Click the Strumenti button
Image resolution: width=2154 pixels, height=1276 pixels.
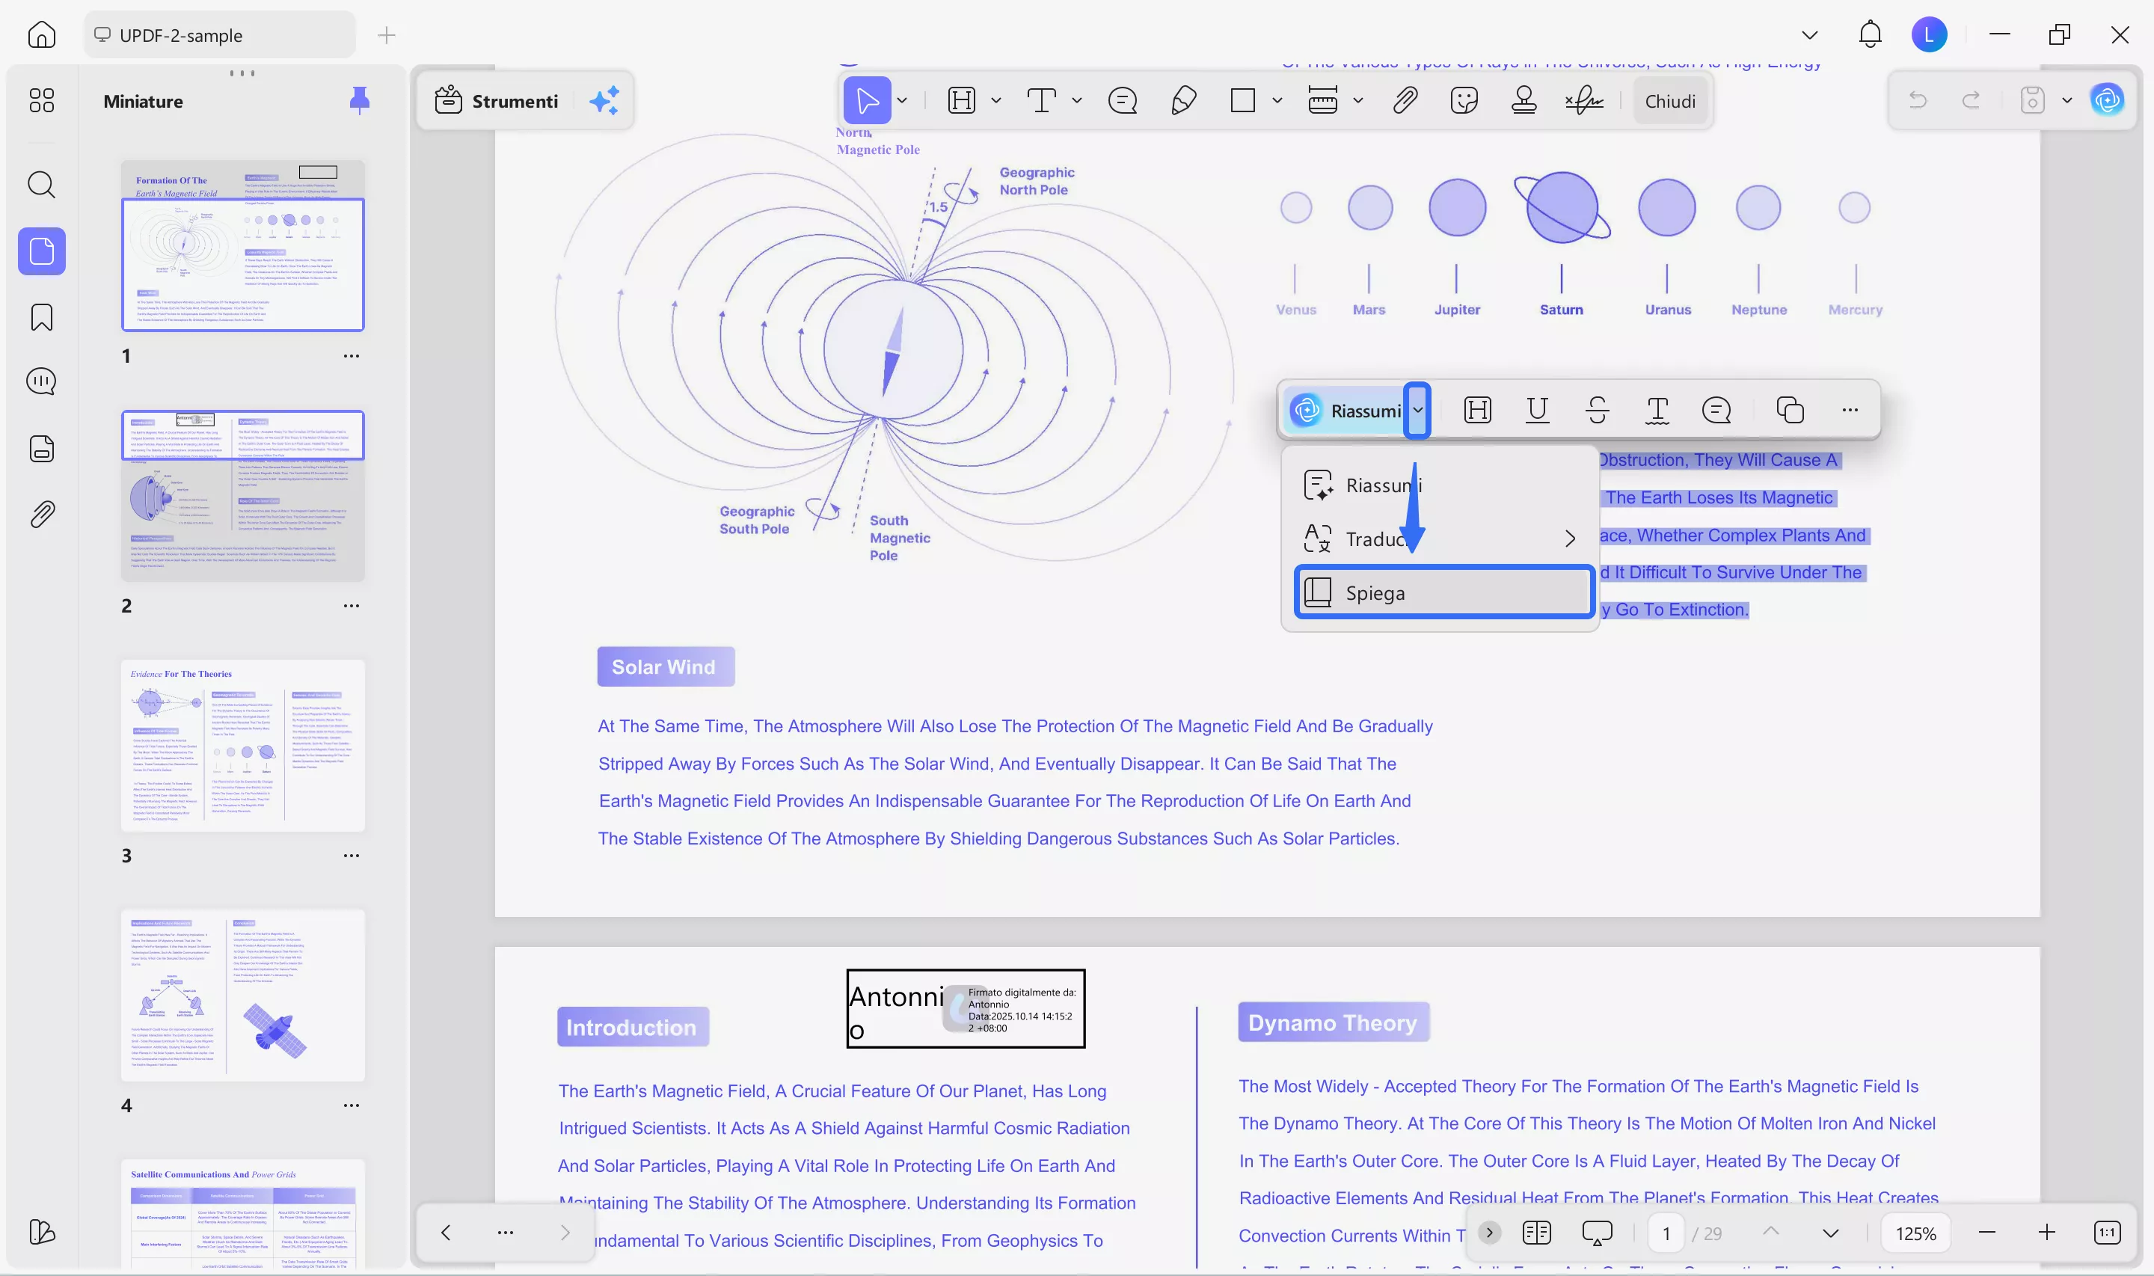(497, 101)
